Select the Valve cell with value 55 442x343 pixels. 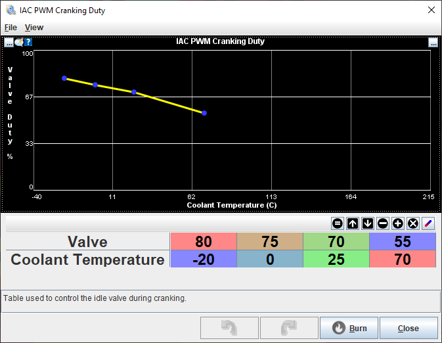(x=402, y=241)
